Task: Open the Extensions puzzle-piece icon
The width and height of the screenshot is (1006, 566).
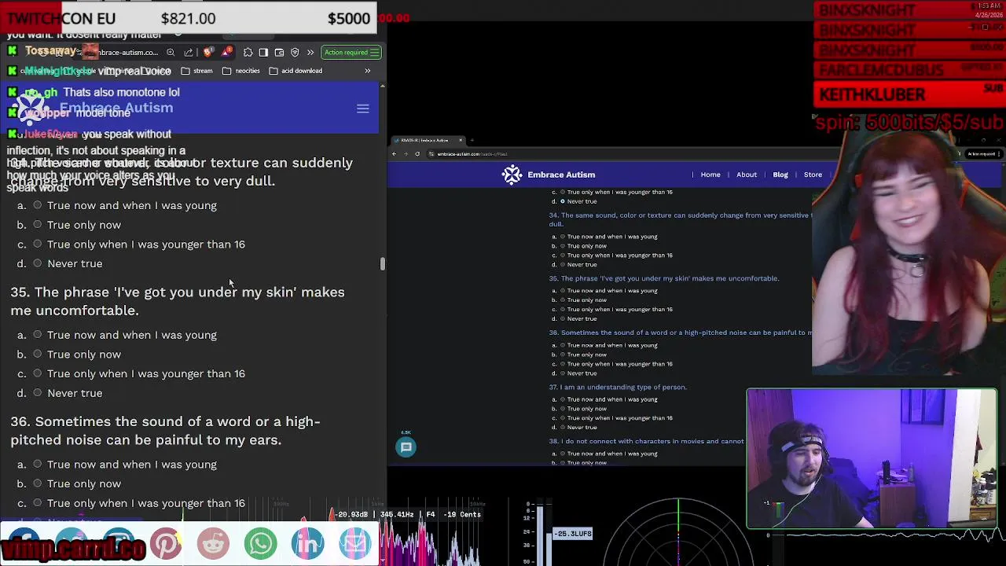Action: point(248,53)
